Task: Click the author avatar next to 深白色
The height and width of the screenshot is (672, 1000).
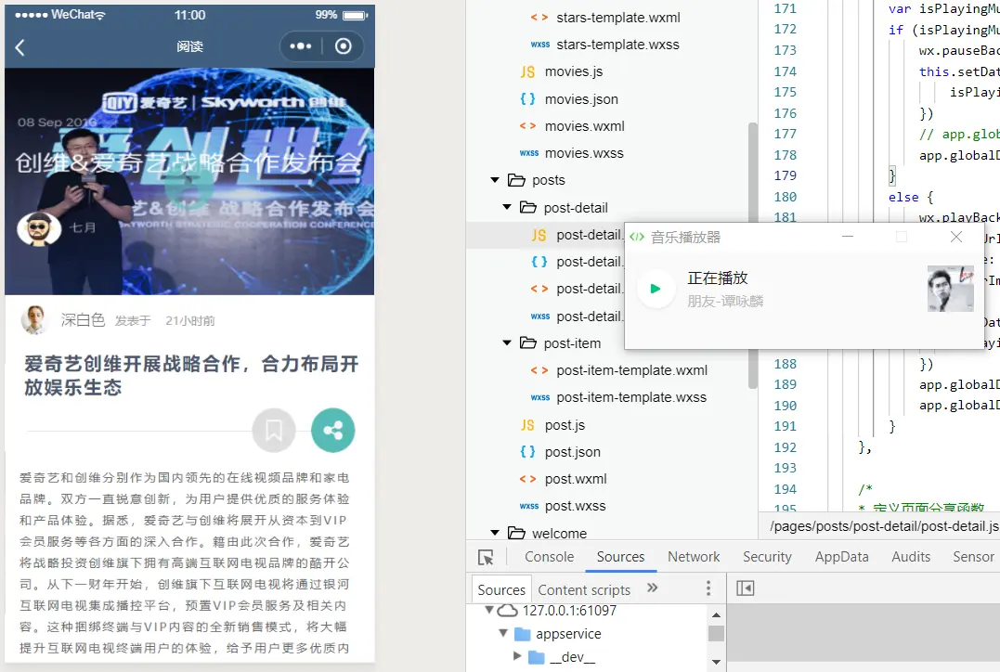Action: (34, 319)
